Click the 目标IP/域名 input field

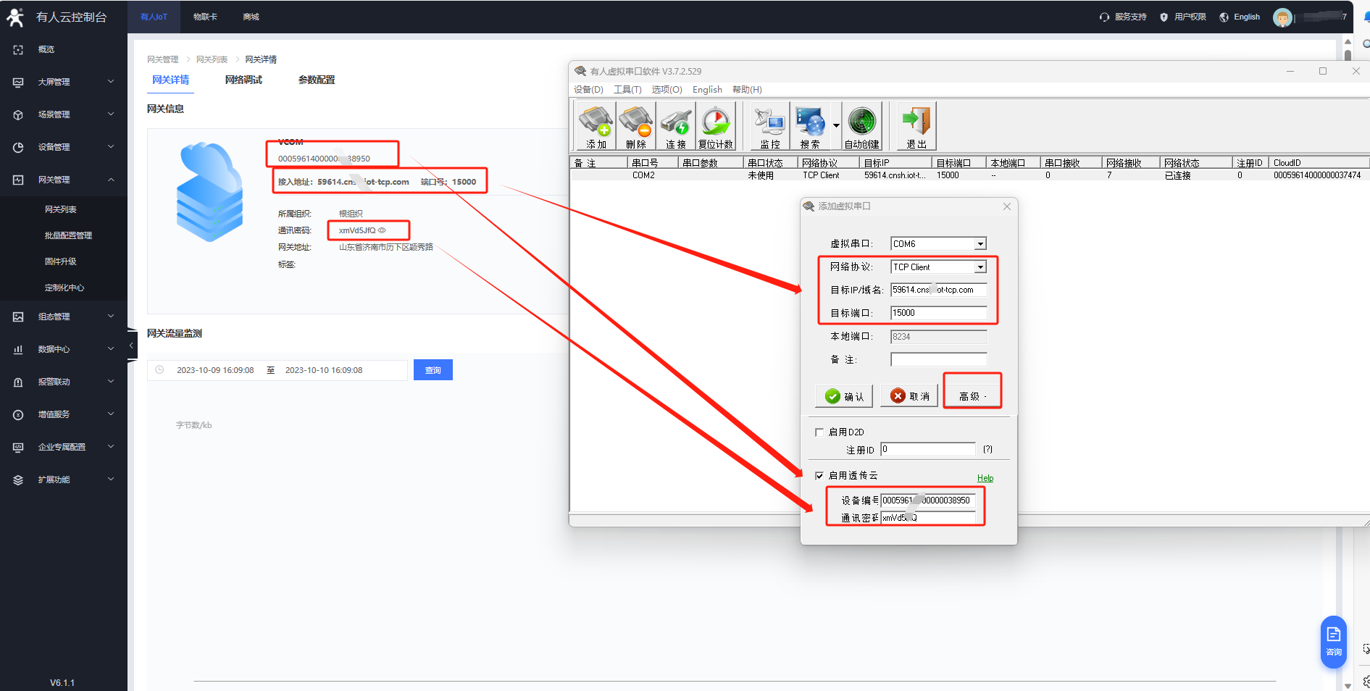pos(939,290)
